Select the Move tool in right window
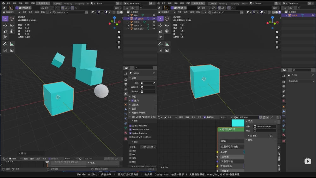This screenshot has width=316, height=178. pos(160,25)
